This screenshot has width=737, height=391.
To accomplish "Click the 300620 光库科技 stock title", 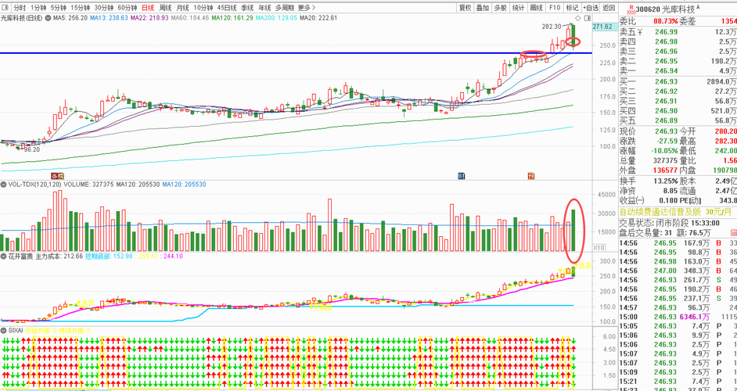I will coord(667,9).
